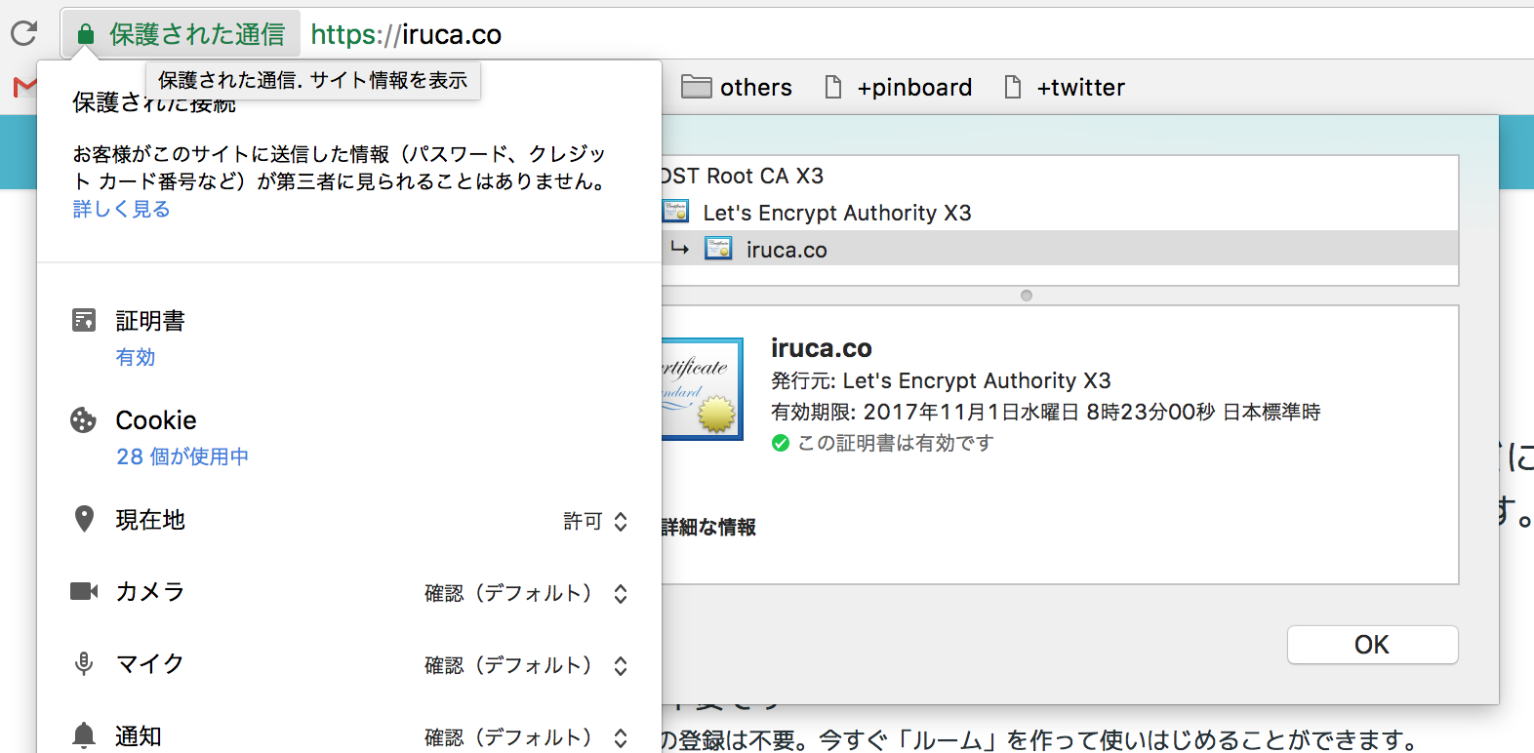Viewport: 1534px width, 753px height.
Task: Click the 現在地 location pin icon
Action: point(85,519)
